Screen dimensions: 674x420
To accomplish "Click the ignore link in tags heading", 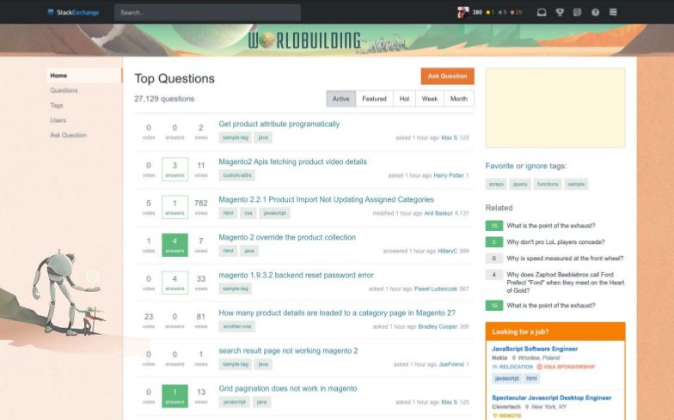I will (536, 166).
